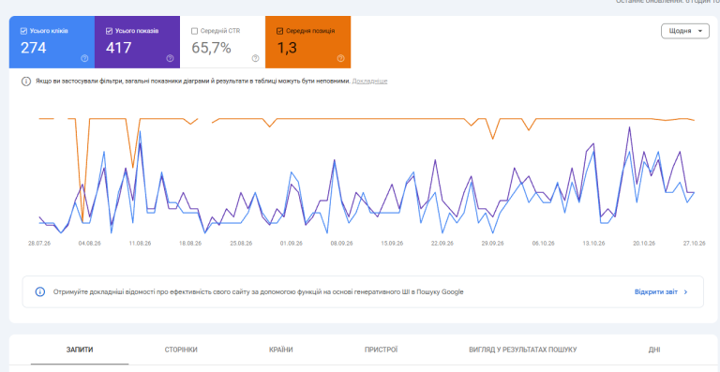The width and height of the screenshot is (720, 372).
Task: Switch to ДНІ tab
Action: (x=654, y=350)
